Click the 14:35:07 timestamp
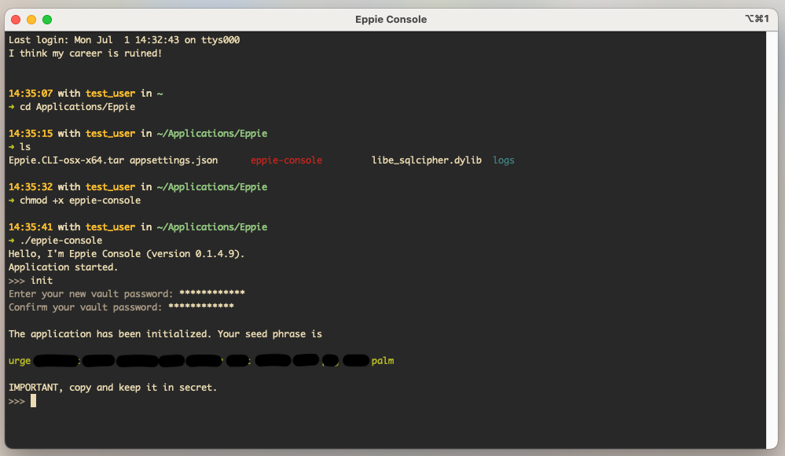This screenshot has width=785, height=456. (31, 94)
